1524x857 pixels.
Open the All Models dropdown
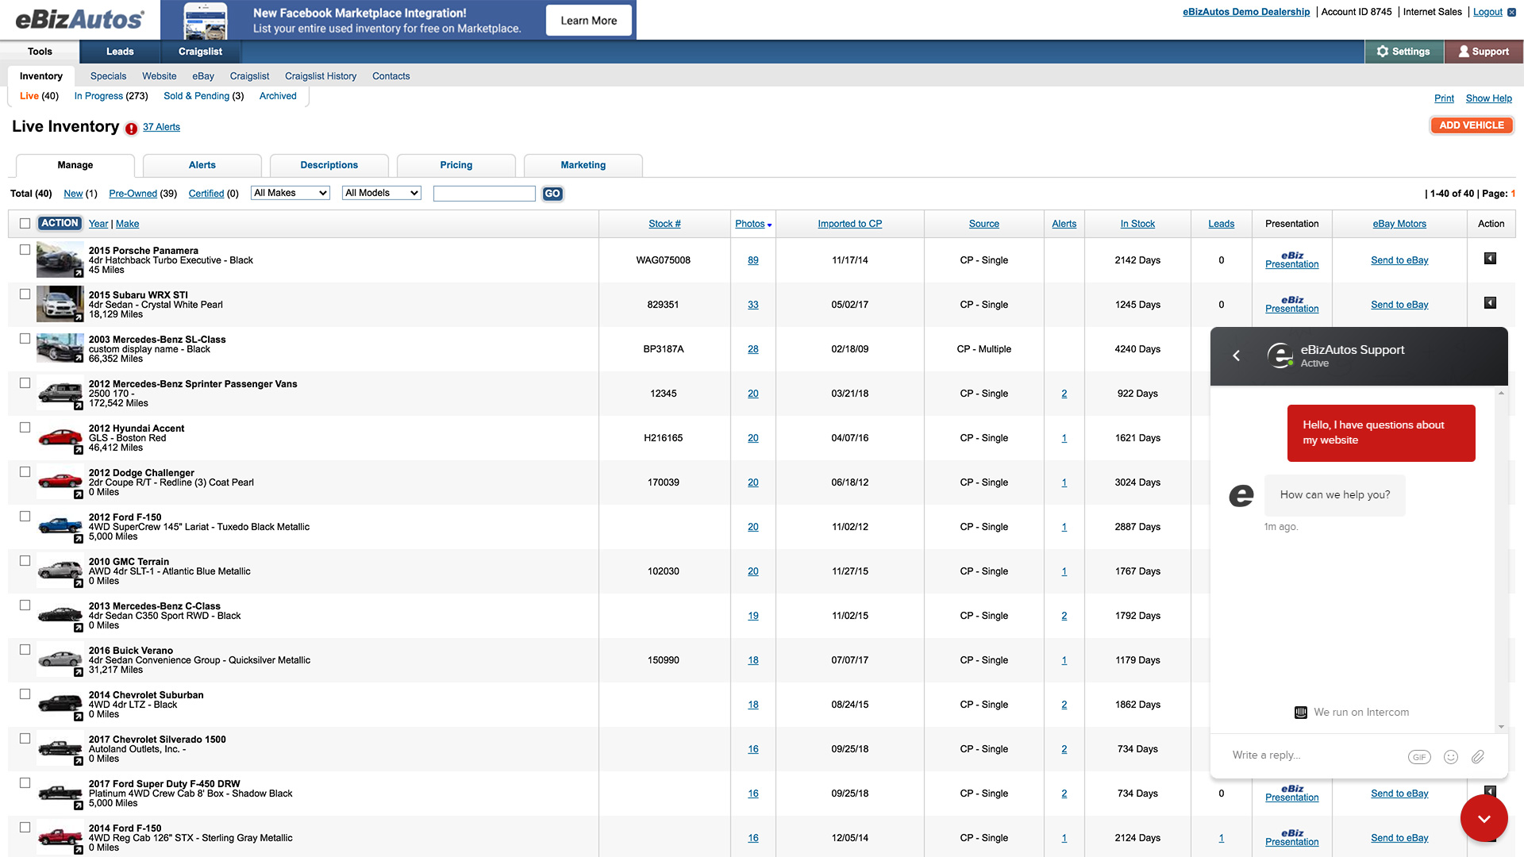click(x=382, y=193)
